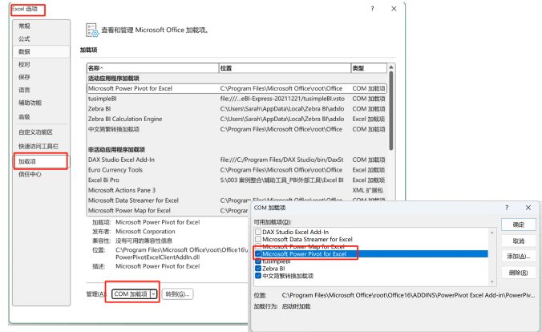The width and height of the screenshot is (542, 332).
Task: Open help in the COM 加载项 dialog
Action: (x=507, y=208)
